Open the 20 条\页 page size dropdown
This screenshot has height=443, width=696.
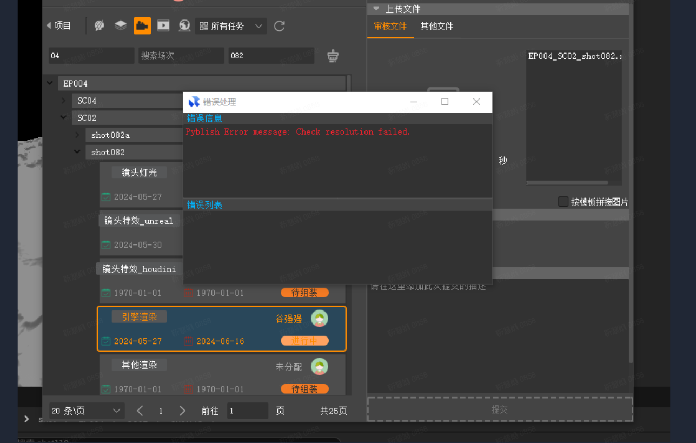87,411
